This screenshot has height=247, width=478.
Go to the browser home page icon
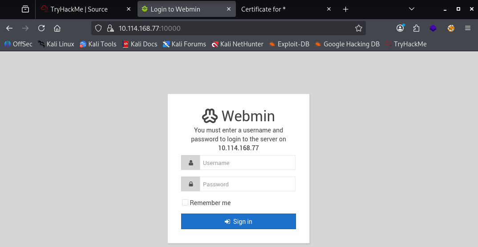coord(57,28)
